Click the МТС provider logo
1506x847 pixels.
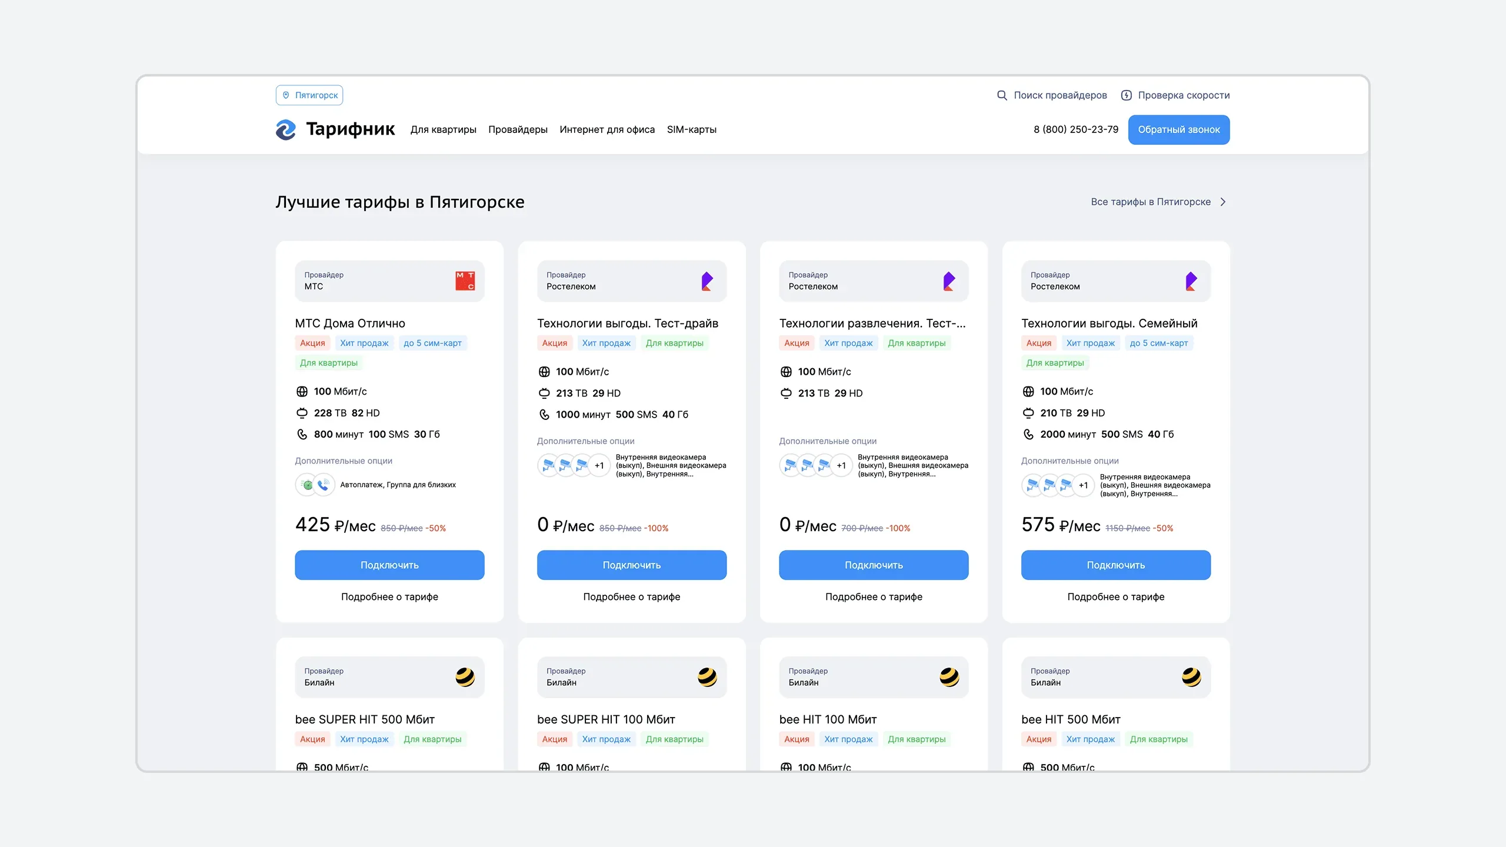[465, 281]
